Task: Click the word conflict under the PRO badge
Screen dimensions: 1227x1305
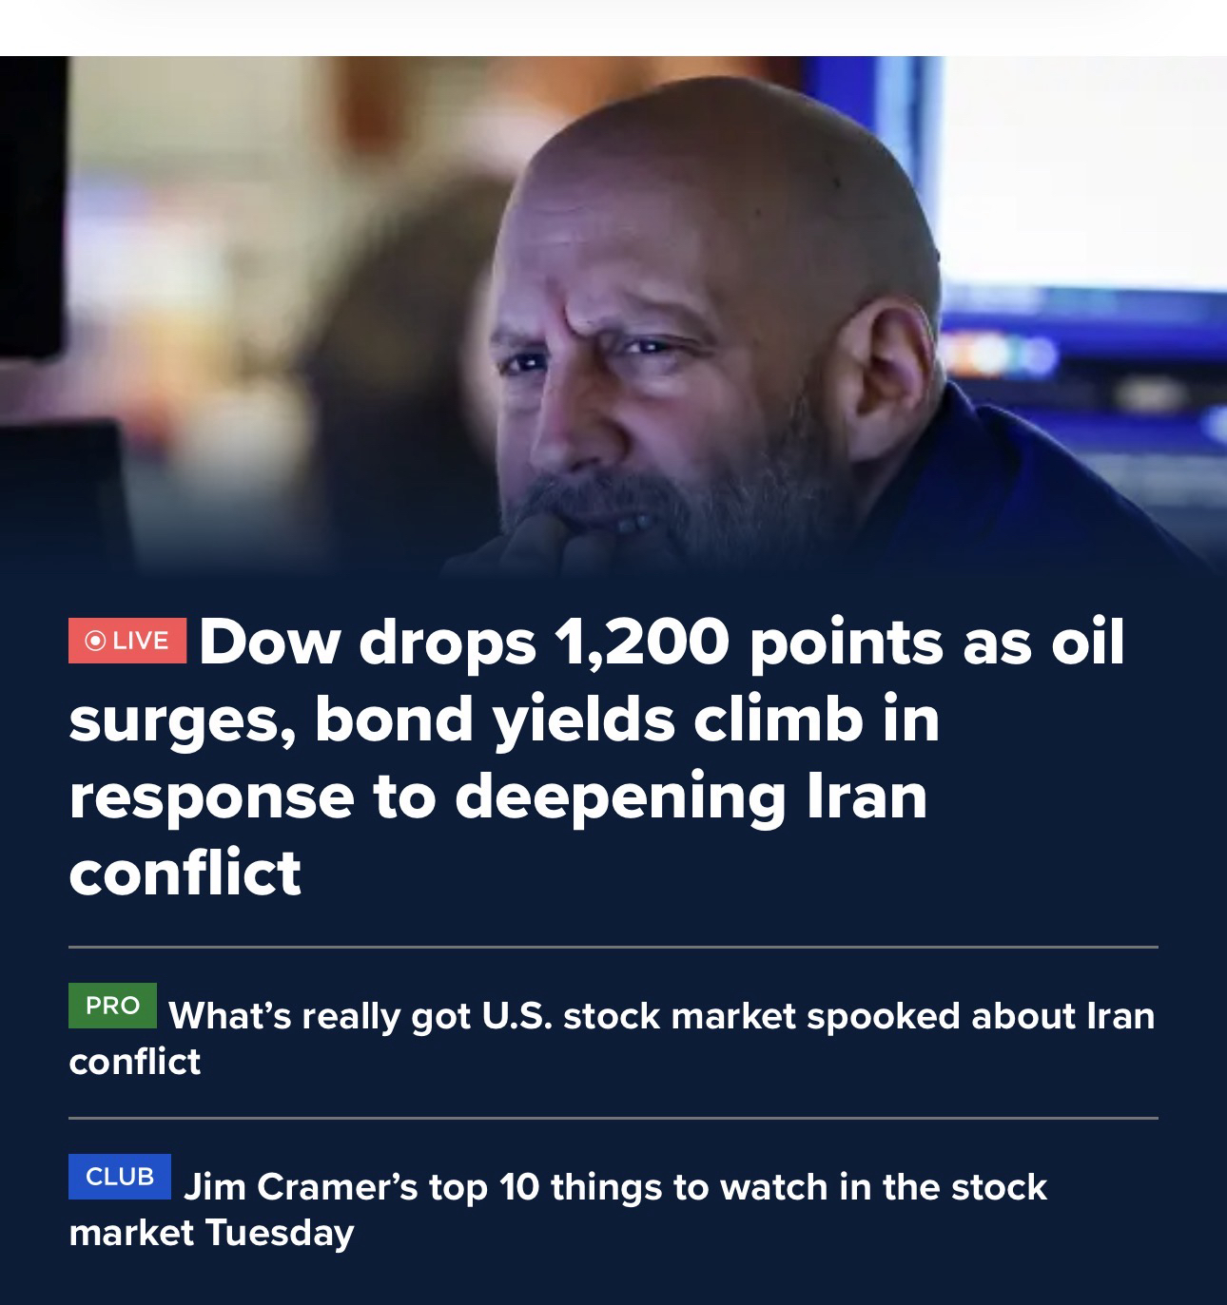Action: pos(135,1061)
